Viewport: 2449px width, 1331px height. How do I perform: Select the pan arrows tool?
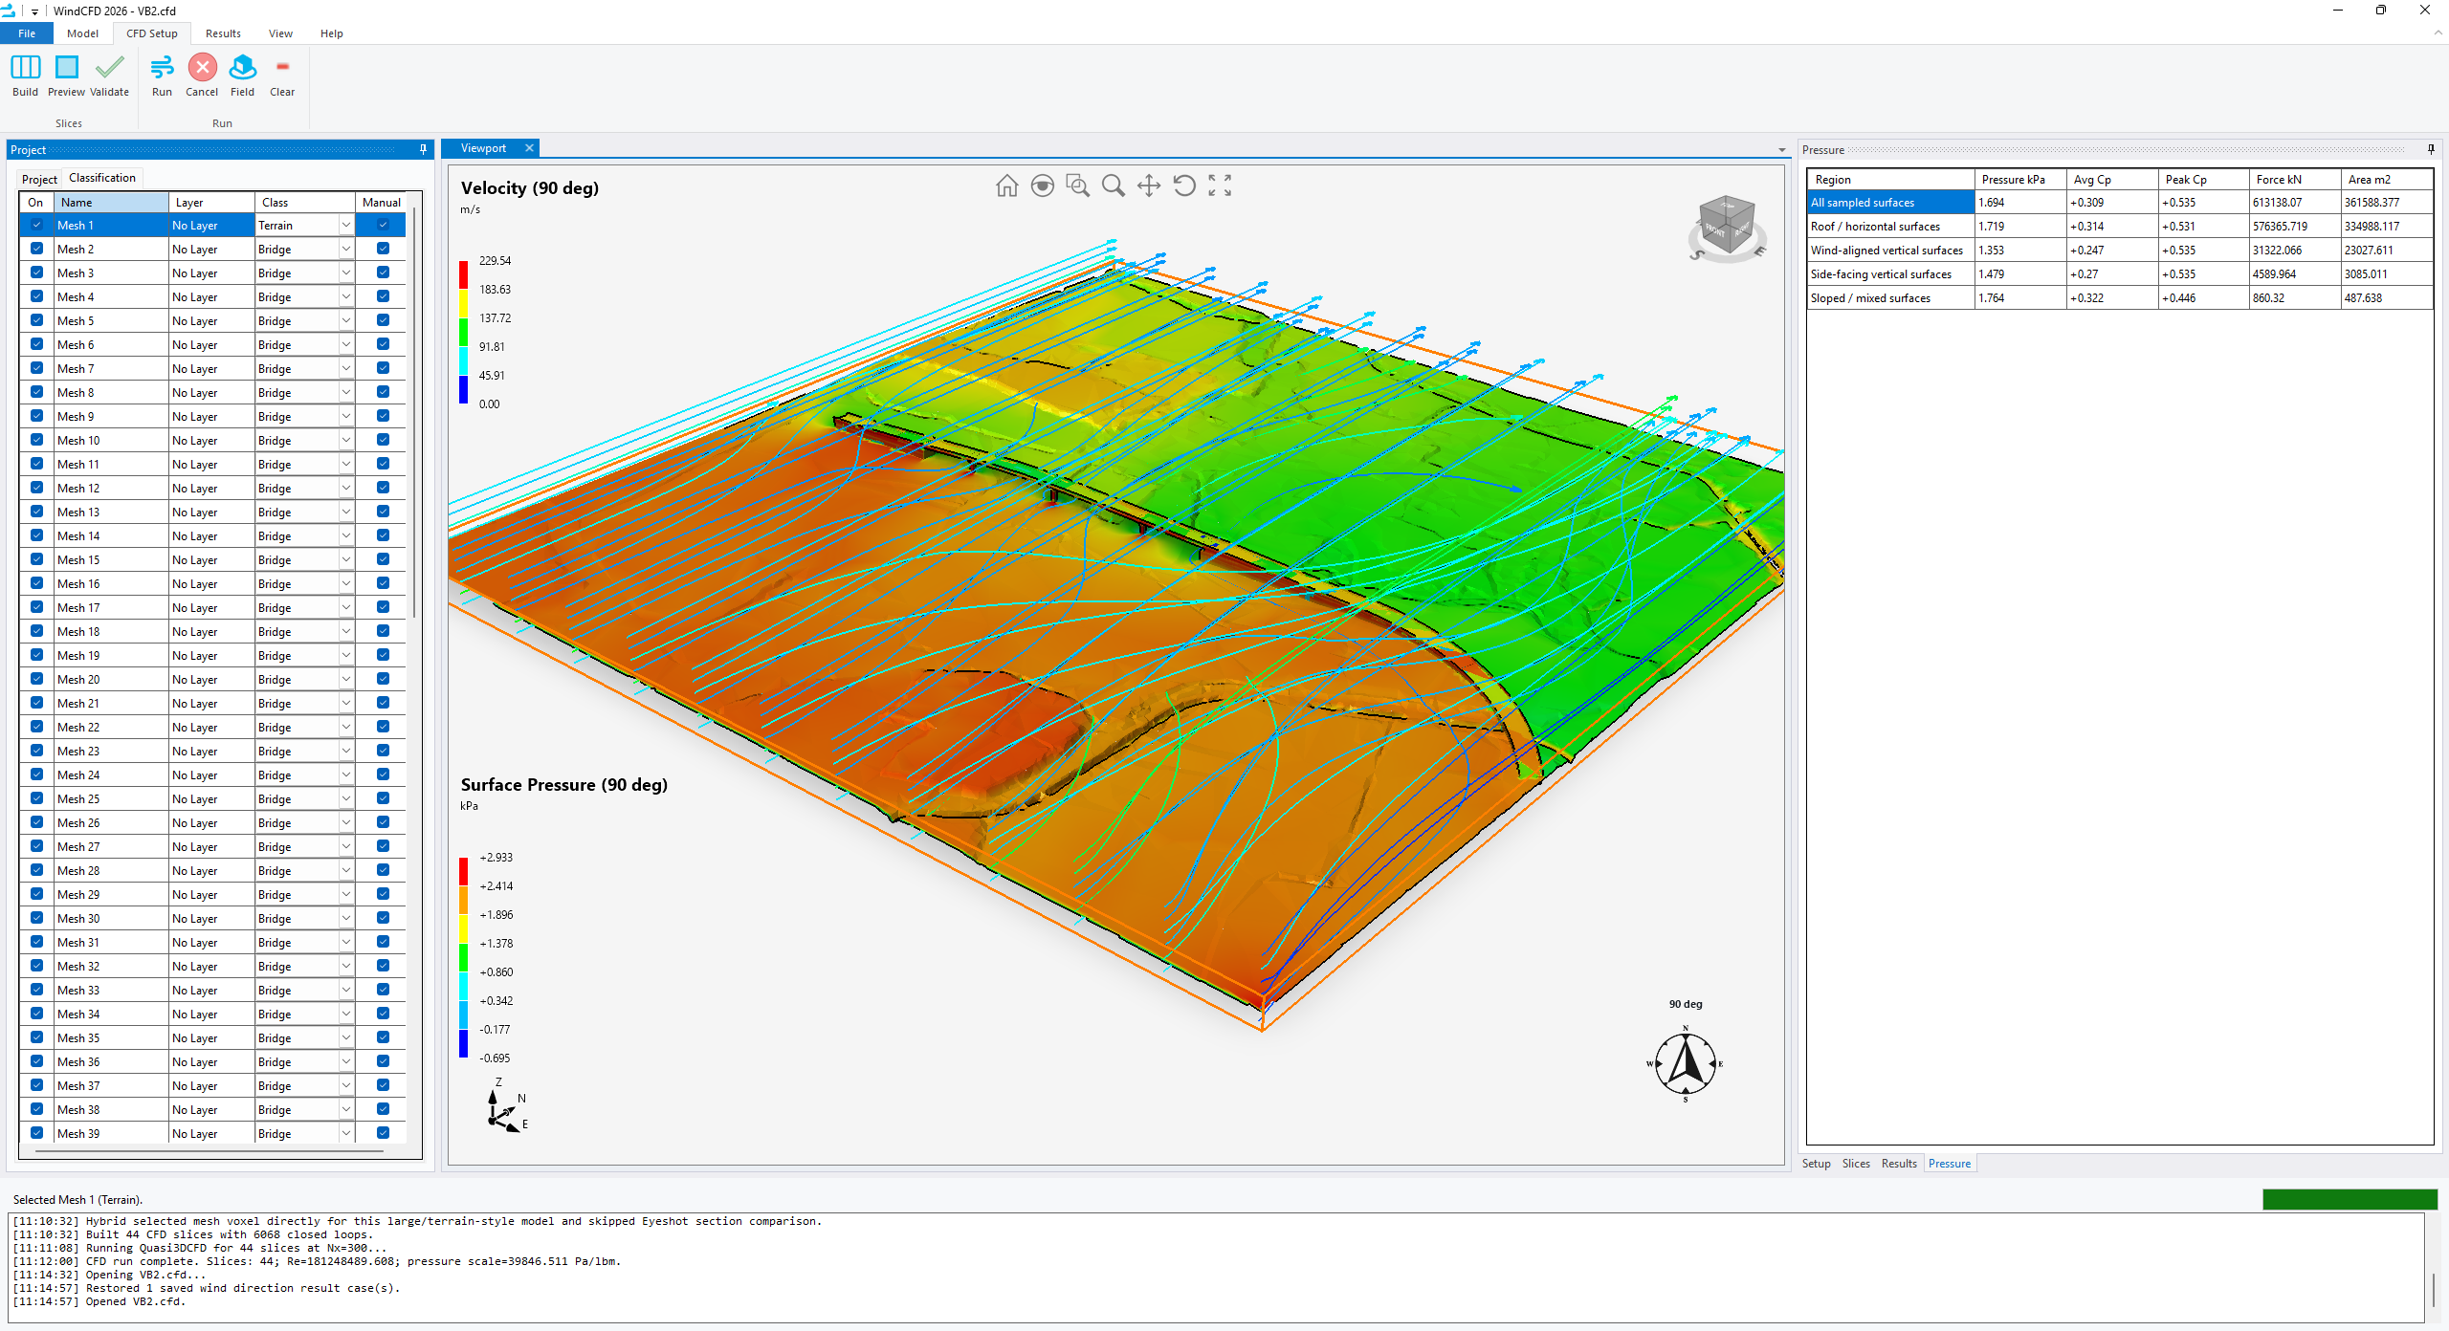[x=1149, y=185]
